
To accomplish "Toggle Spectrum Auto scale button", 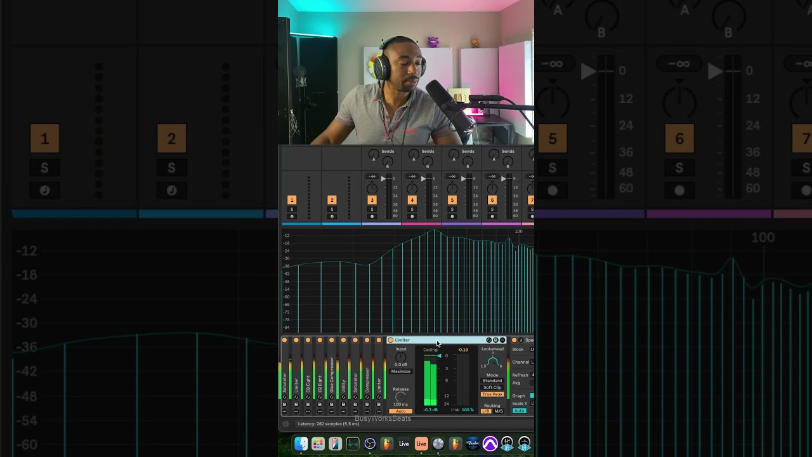I will 520,411.
